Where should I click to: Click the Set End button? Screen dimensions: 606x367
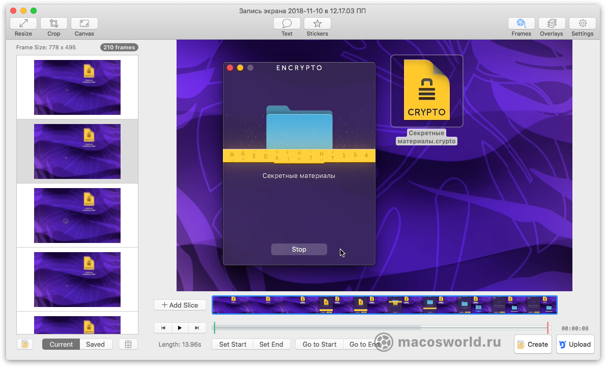[x=271, y=344]
